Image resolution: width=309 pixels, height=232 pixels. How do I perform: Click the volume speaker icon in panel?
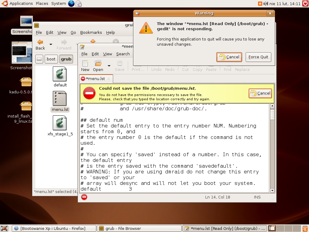pyautogui.click(x=266, y=4)
